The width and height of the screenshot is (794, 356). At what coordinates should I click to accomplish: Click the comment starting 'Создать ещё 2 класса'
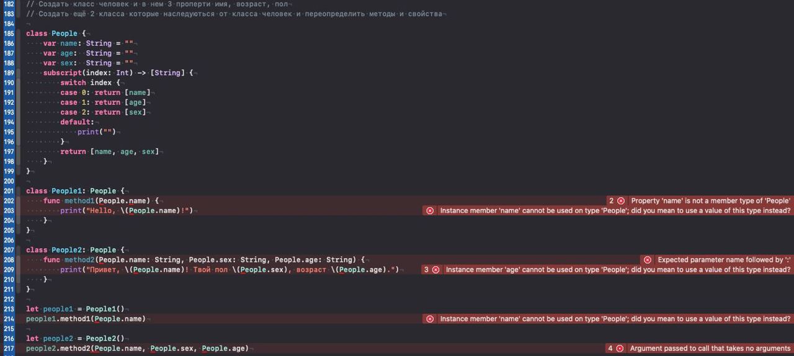coord(234,14)
